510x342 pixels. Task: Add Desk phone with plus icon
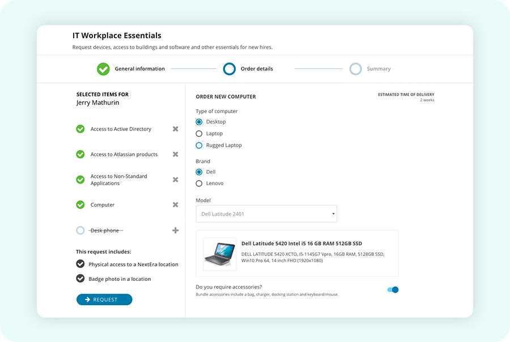click(175, 230)
